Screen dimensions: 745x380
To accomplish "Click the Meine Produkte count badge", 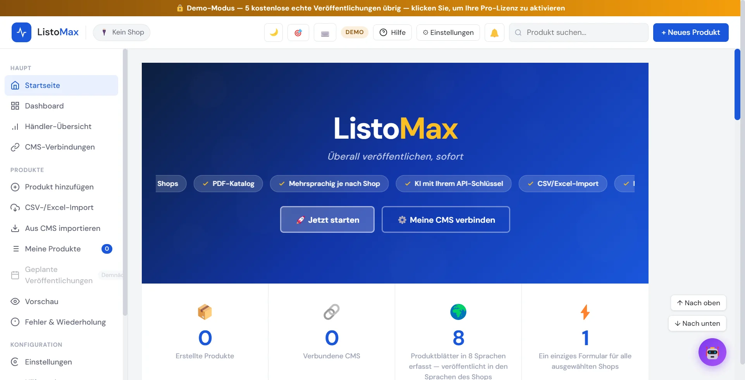I will [x=107, y=249].
